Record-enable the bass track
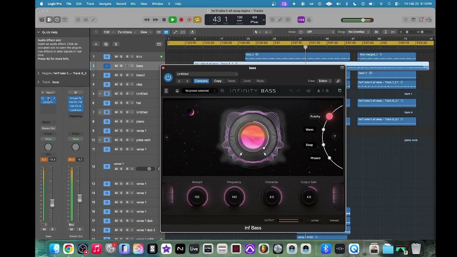457x257 pixels. pyautogui.click(x=127, y=66)
